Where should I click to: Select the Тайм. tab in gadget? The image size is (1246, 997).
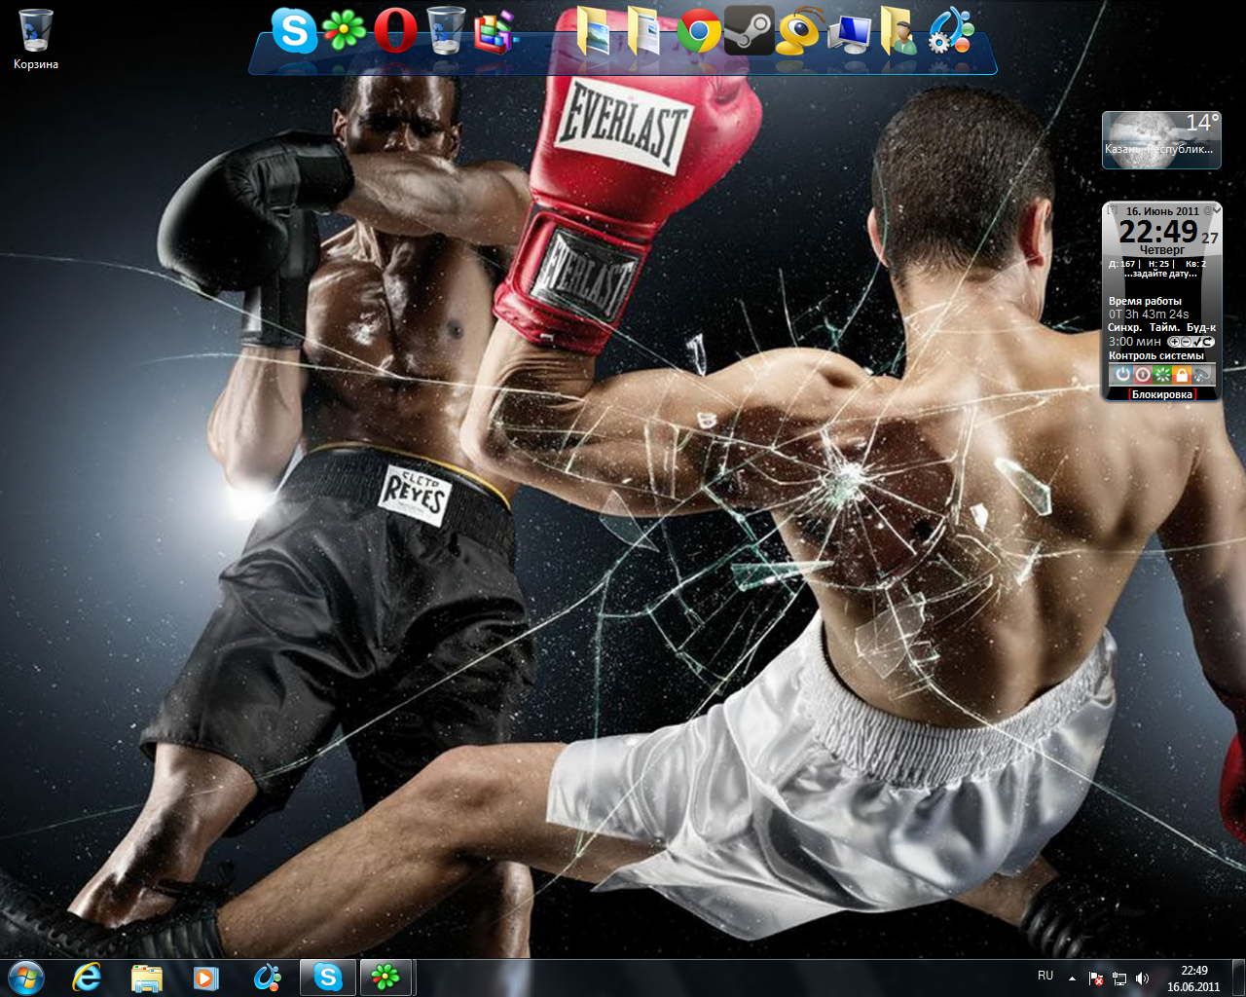tap(1165, 328)
